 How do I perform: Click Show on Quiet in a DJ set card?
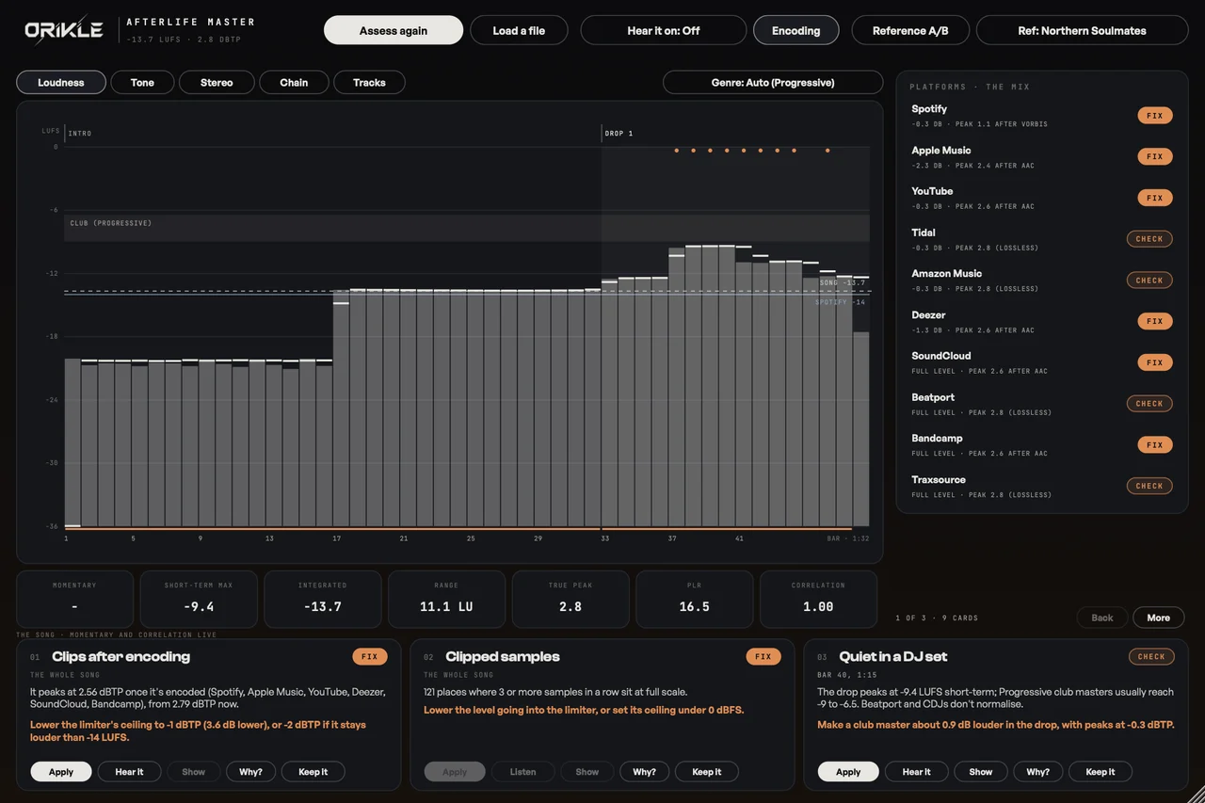(x=981, y=772)
